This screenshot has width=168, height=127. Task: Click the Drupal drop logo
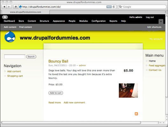[10, 37]
